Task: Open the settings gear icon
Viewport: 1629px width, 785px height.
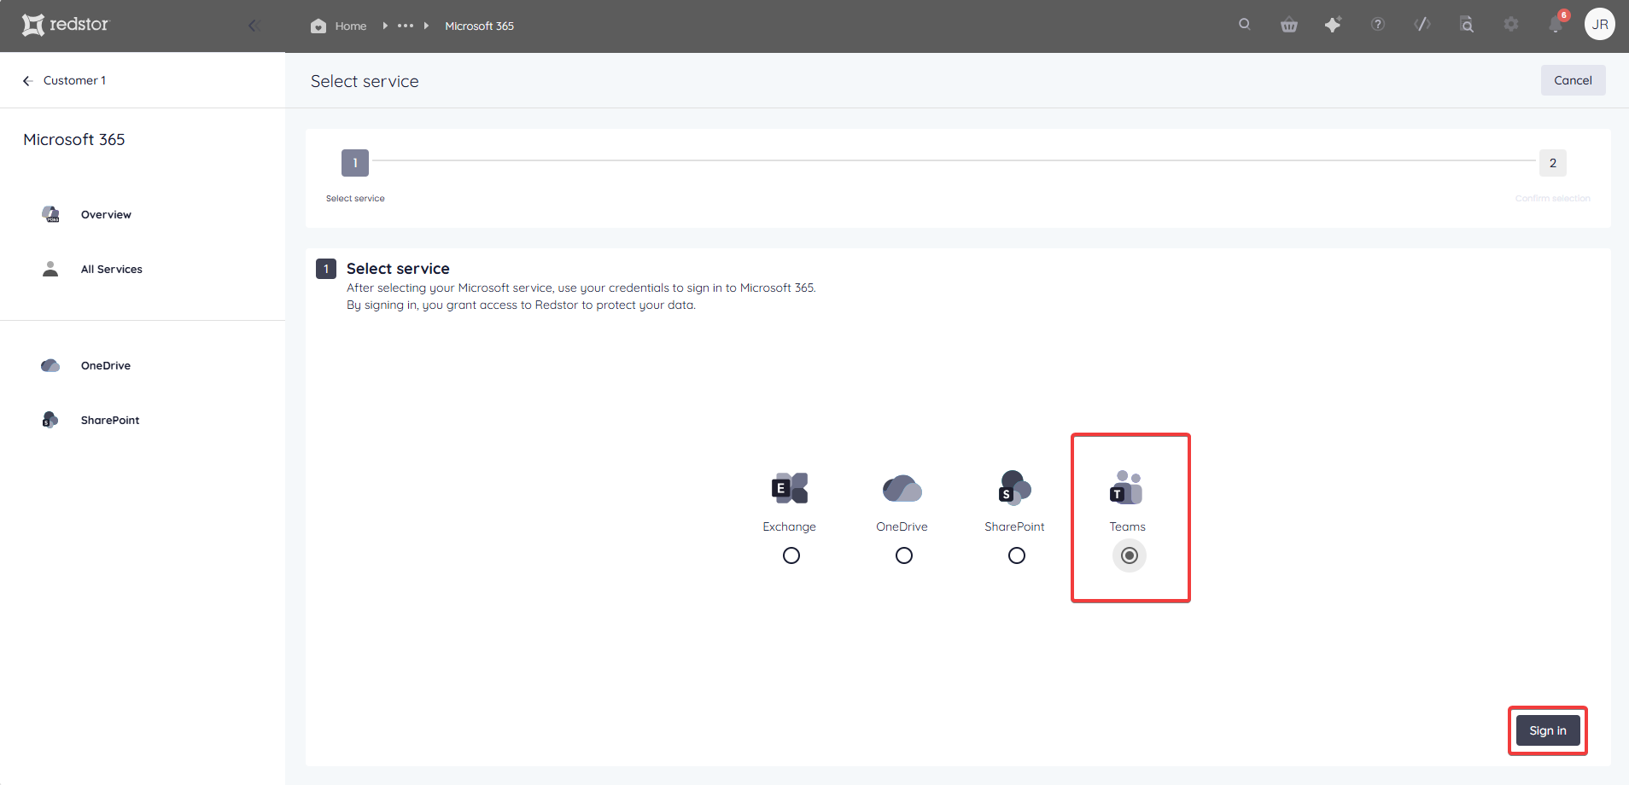Action: [x=1511, y=25]
